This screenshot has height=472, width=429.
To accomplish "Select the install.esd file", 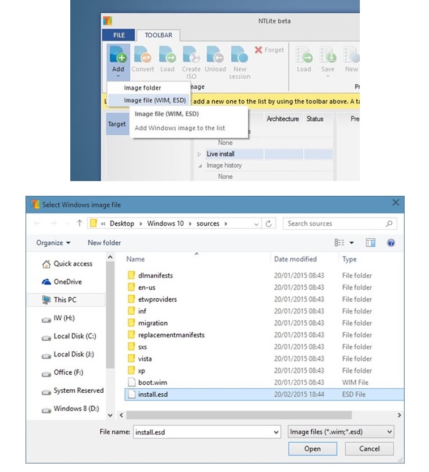I will coord(264,394).
